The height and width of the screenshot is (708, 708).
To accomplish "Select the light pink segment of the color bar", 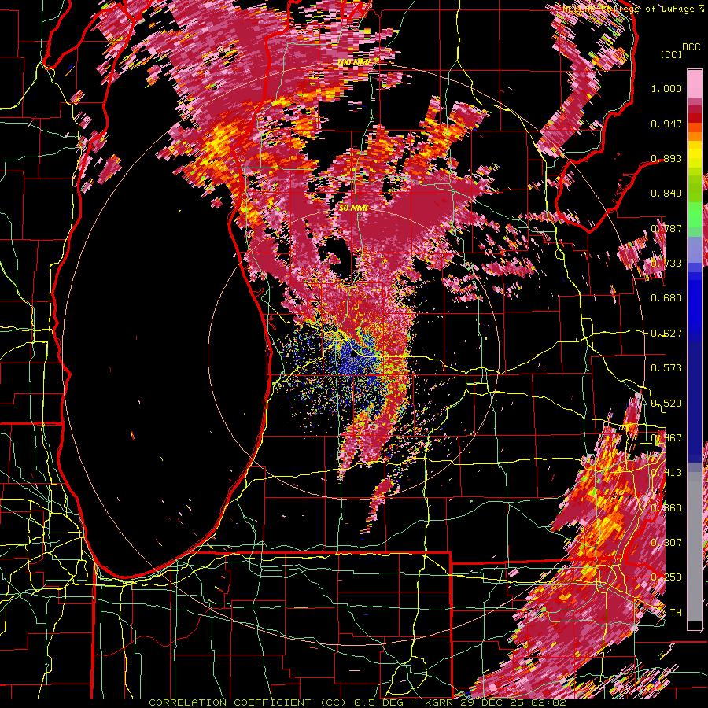I will coord(695,84).
